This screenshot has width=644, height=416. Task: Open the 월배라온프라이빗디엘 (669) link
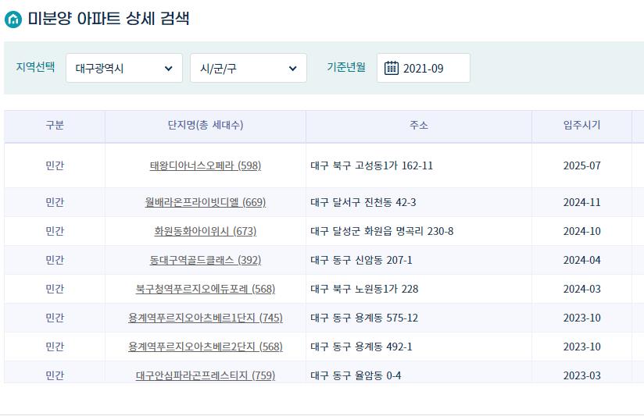[x=206, y=202]
